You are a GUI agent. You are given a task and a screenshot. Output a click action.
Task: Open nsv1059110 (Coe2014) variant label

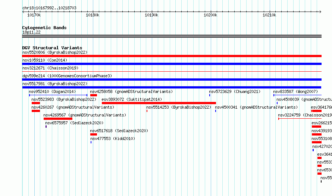45,60
